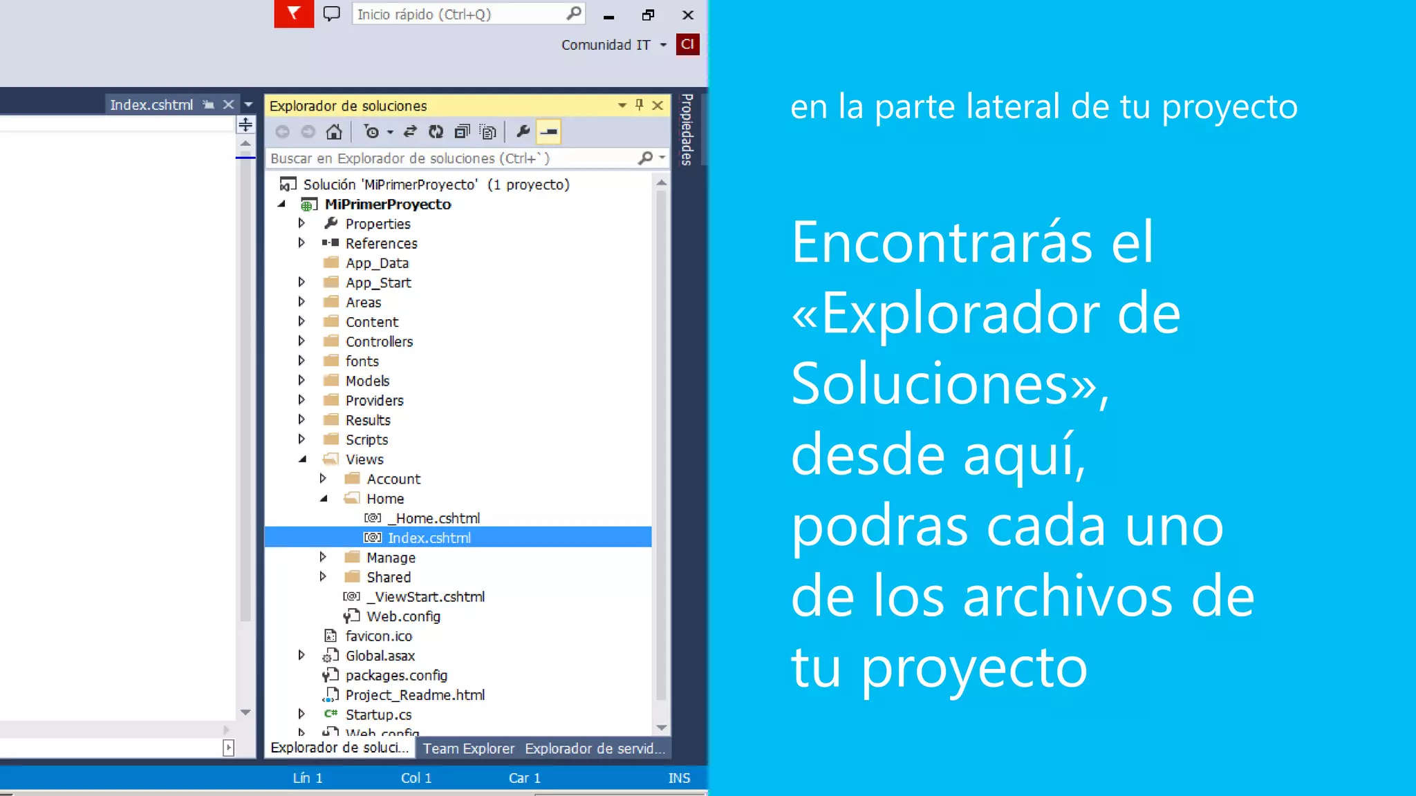The height and width of the screenshot is (796, 1416).
Task: Switch to the Team Explorer tab
Action: [x=468, y=748]
